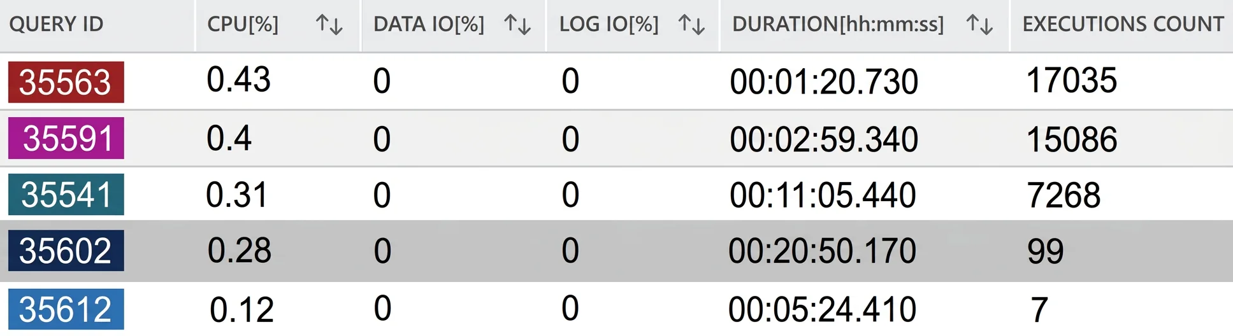
Task: Click executions count 17035 cell
Action: 1072,80
